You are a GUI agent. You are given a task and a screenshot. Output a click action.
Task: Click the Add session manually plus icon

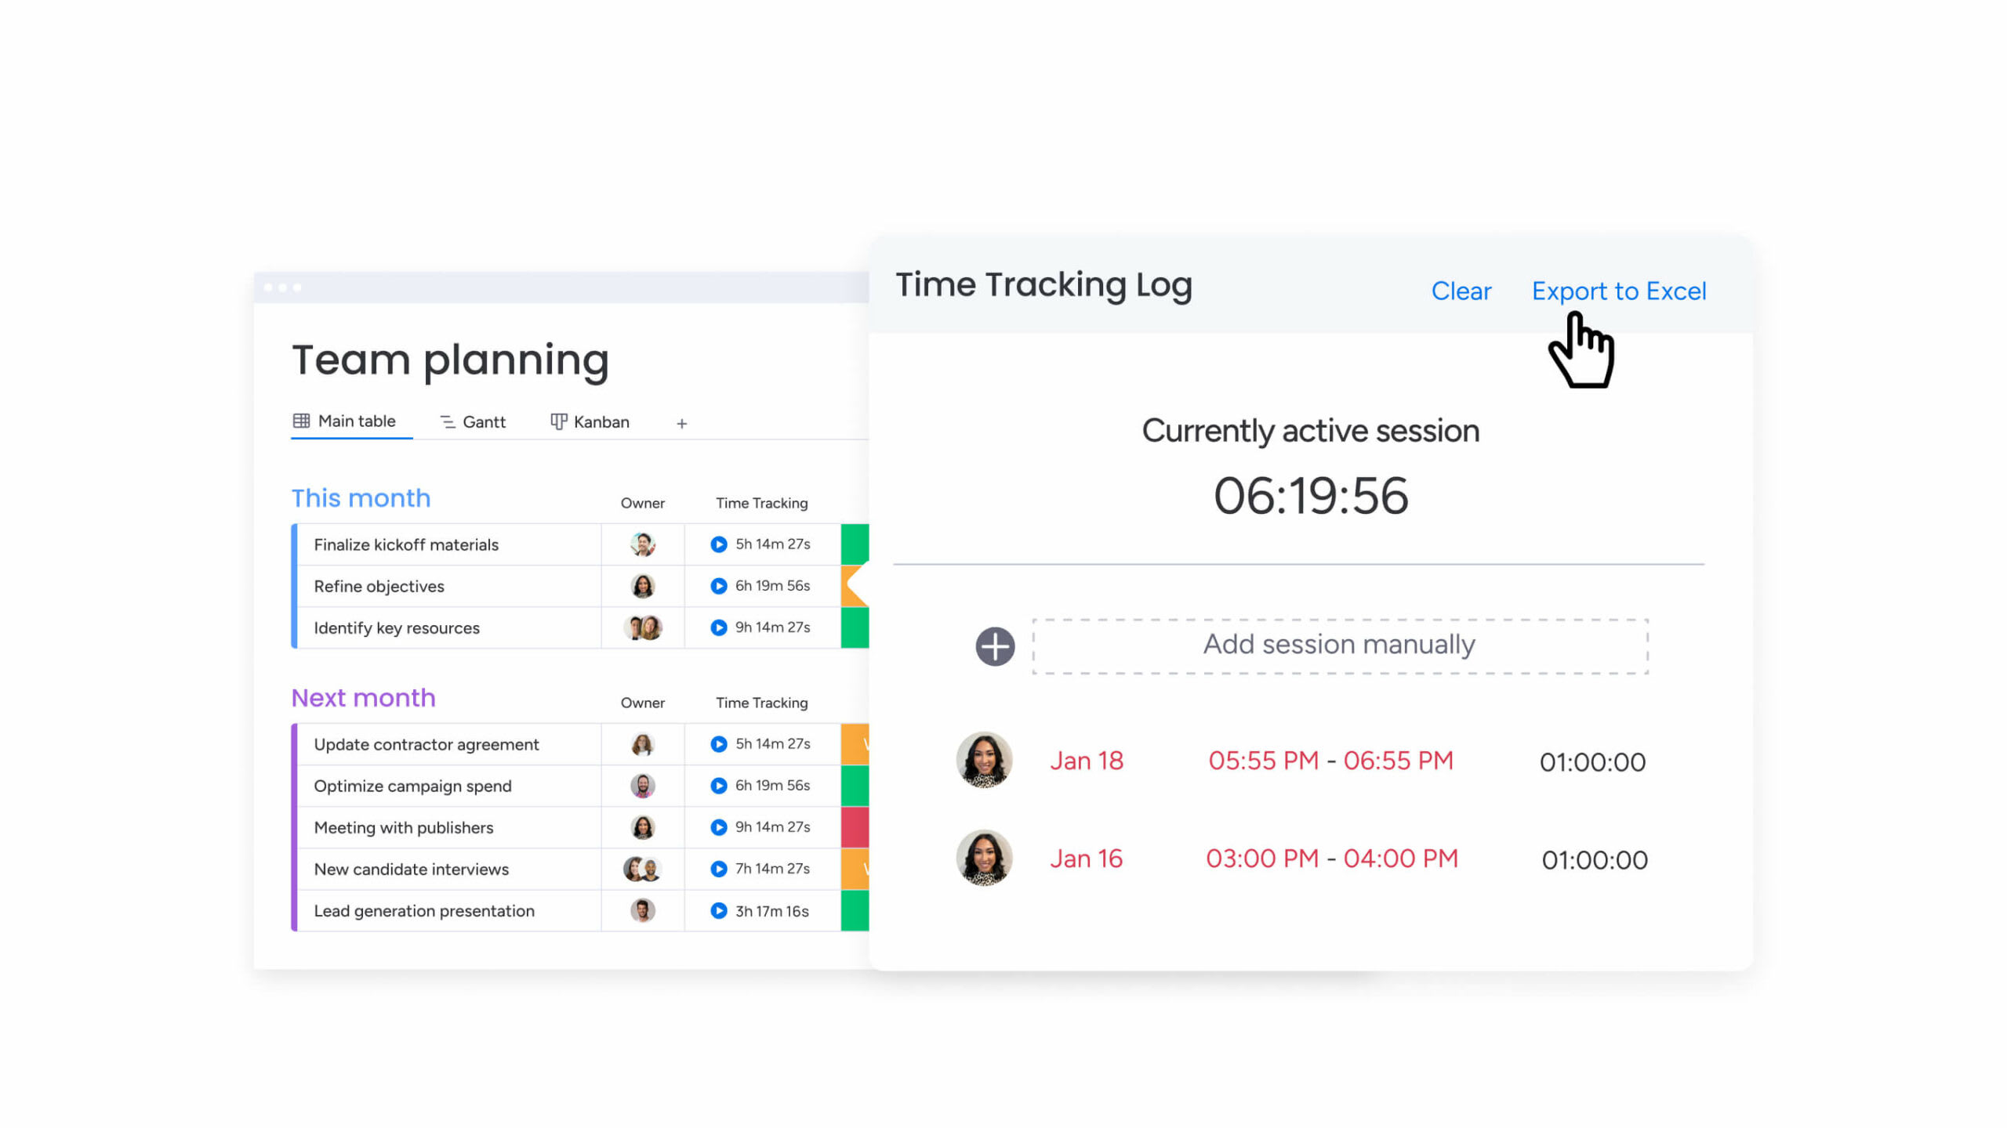(995, 645)
